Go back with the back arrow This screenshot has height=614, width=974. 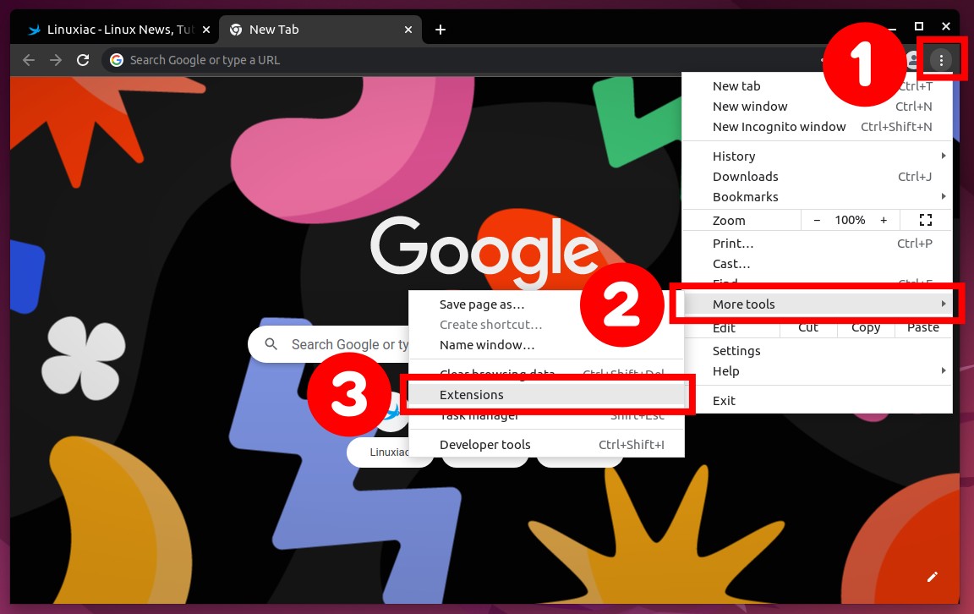(29, 60)
